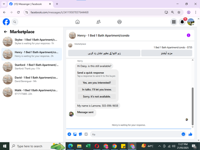Open the Friends icon in top nav
Viewport: 200px width, 150px height.
click(x=98, y=22)
